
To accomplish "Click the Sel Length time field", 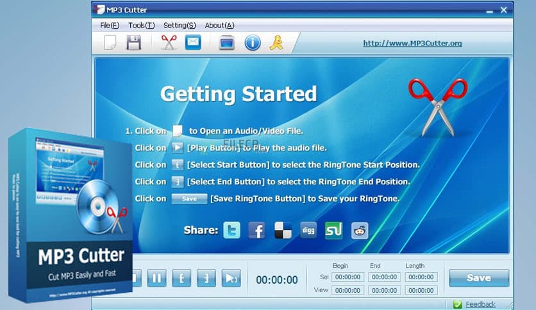I will (421, 277).
